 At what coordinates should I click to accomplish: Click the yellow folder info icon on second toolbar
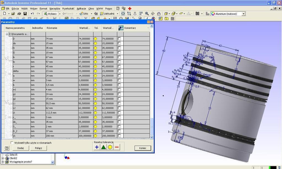coord(166,18)
